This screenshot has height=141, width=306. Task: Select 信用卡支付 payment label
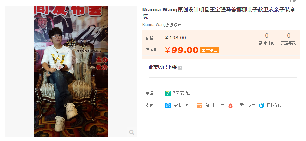click(214, 106)
